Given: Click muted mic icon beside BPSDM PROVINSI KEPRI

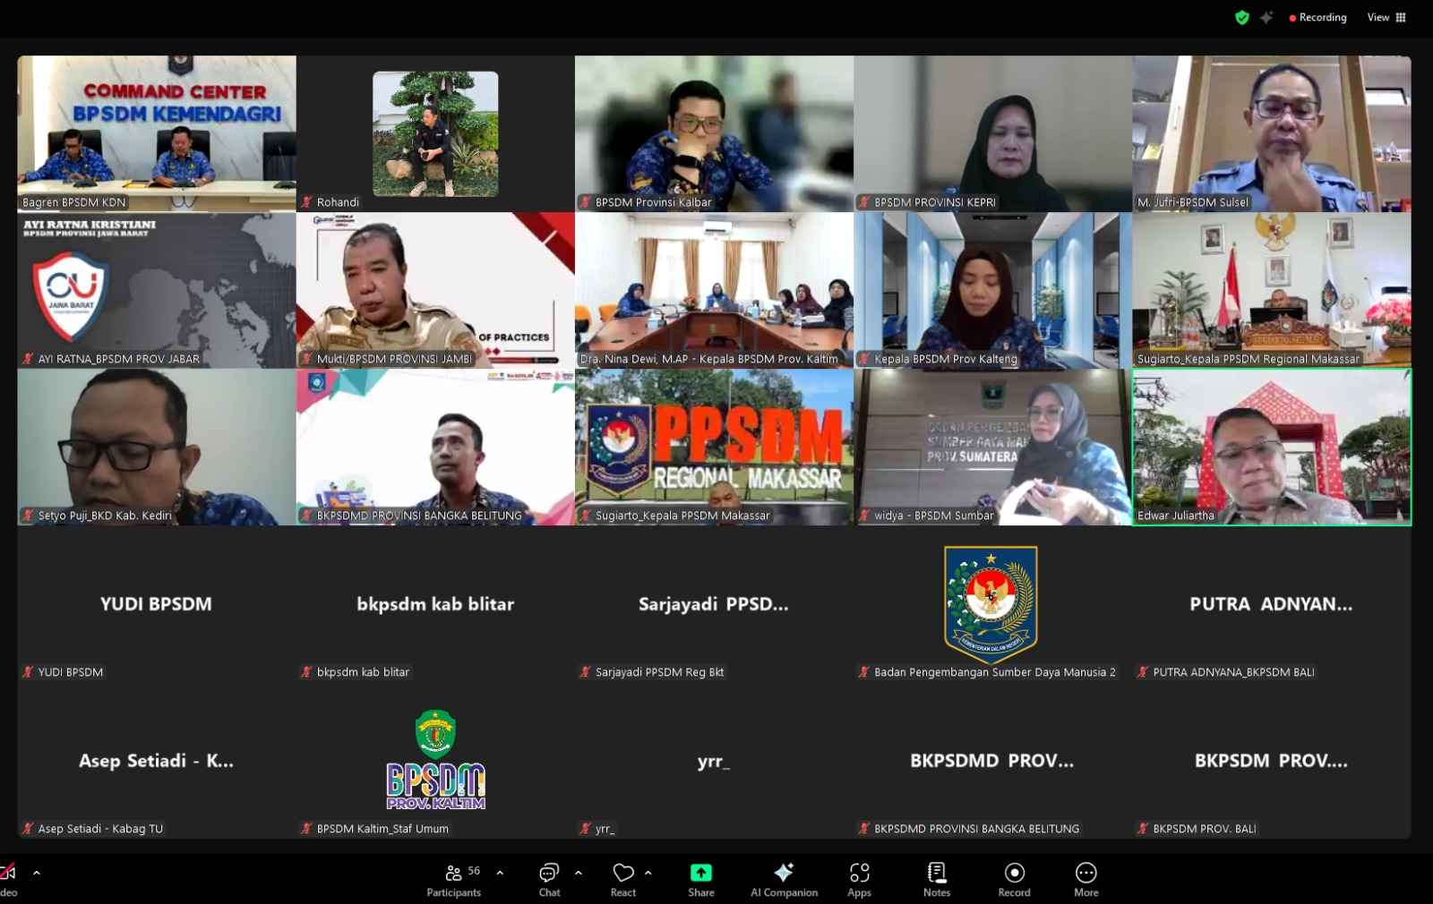Looking at the screenshot, I should pos(865,202).
